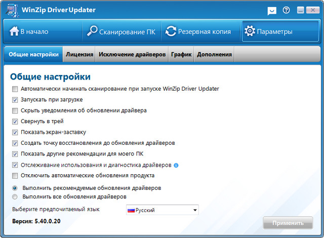
Task: Open the feedback envelope icon in title bar
Action: click(x=272, y=10)
